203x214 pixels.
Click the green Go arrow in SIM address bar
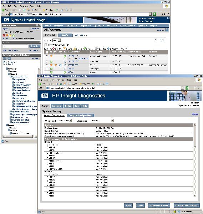click(154, 14)
